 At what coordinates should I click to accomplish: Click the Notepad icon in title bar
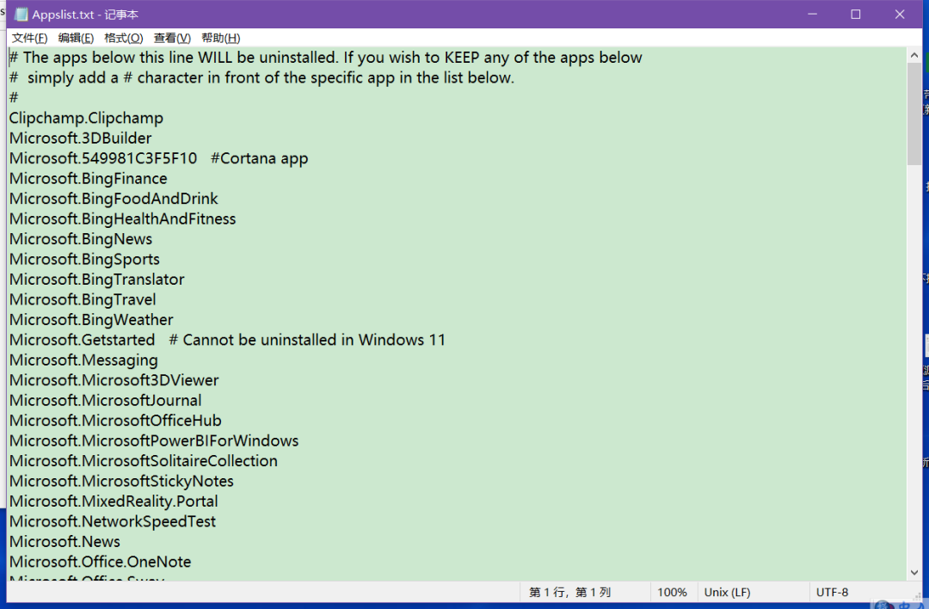(22, 15)
